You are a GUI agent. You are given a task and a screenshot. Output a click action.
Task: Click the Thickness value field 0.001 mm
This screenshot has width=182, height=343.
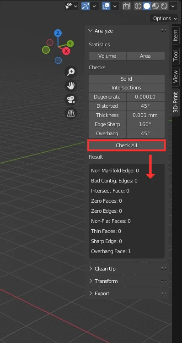tap(145, 115)
